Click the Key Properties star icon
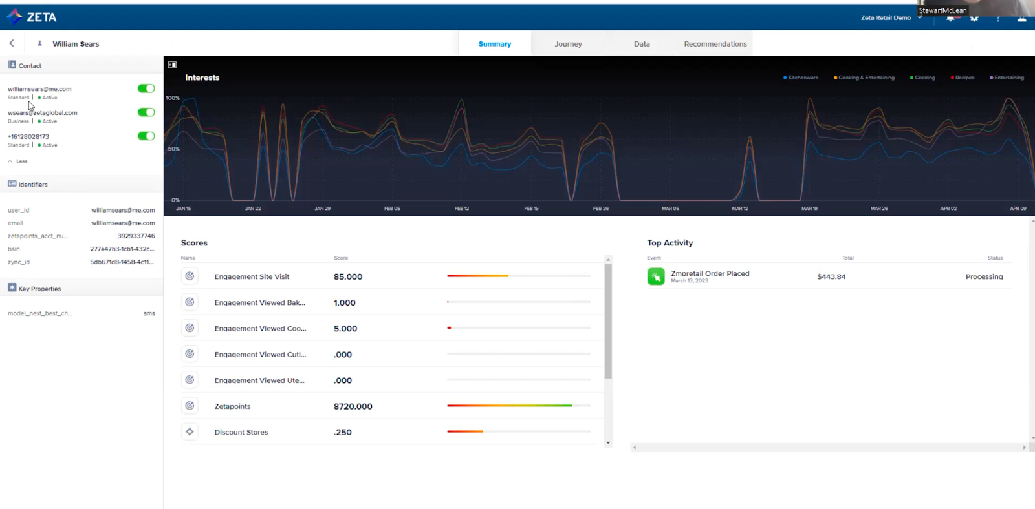This screenshot has height=509, width=1035. [x=12, y=287]
